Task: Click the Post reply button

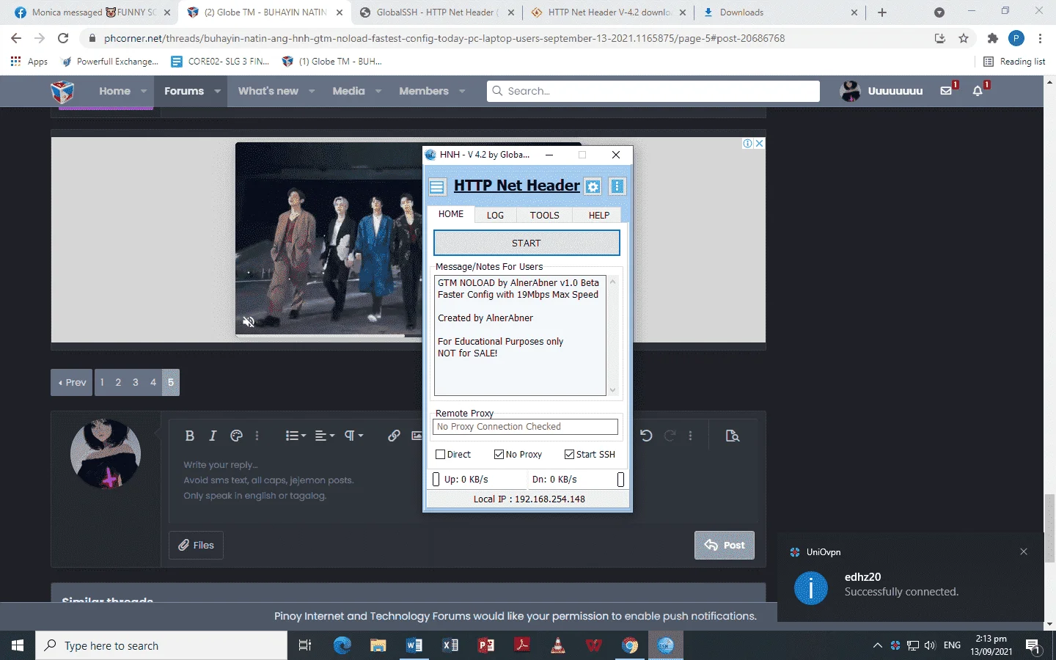Action: coord(725,545)
